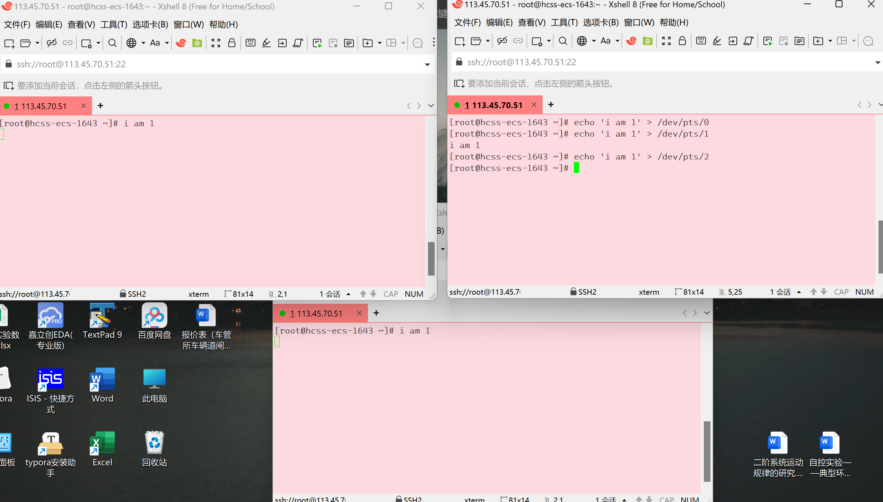
Task: Click the globe encoding icon in right Xshell toolbar
Action: pos(582,41)
